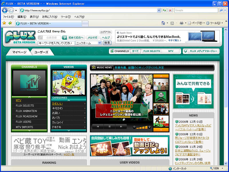The width and height of the screenshot is (229, 172).
Task: Open the recent pages dropdown arrow
Action: point(16,11)
